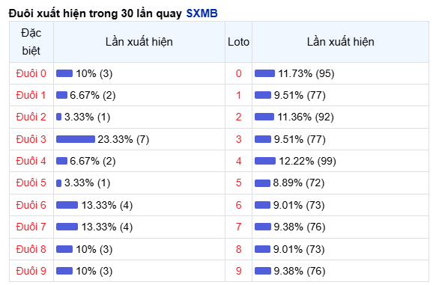This screenshot has height=285, width=433.
Task: Click the Loto column header
Action: point(238,42)
